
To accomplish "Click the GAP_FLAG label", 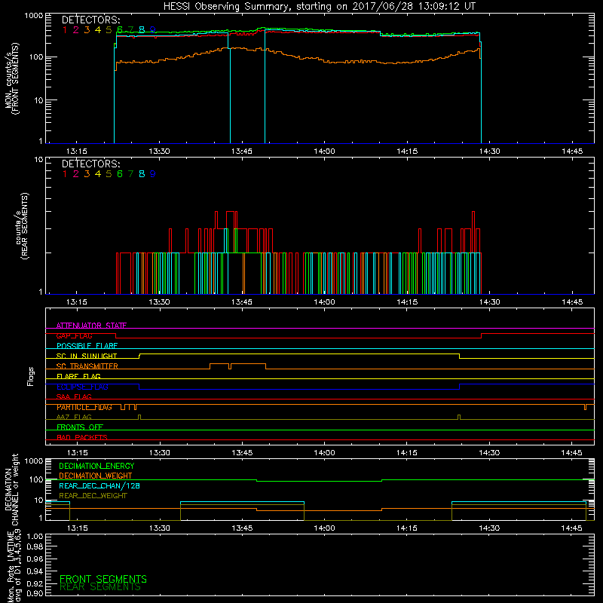I will pos(74,335).
